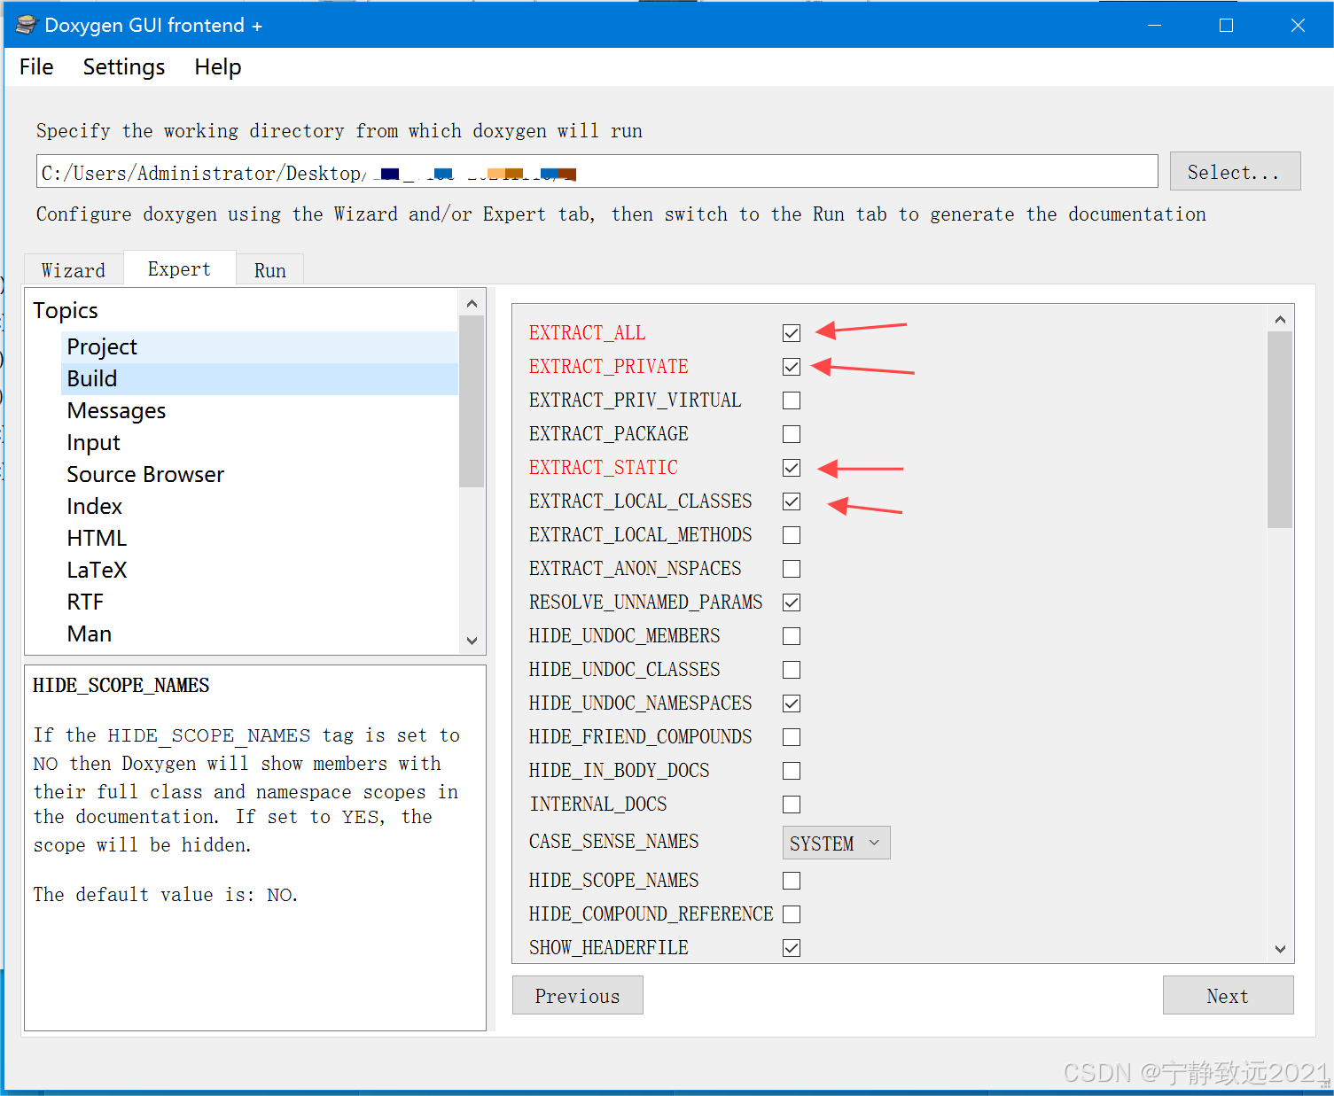Enable HIDE_SCOPE_NAMES checkbox
The image size is (1334, 1096).
(792, 881)
